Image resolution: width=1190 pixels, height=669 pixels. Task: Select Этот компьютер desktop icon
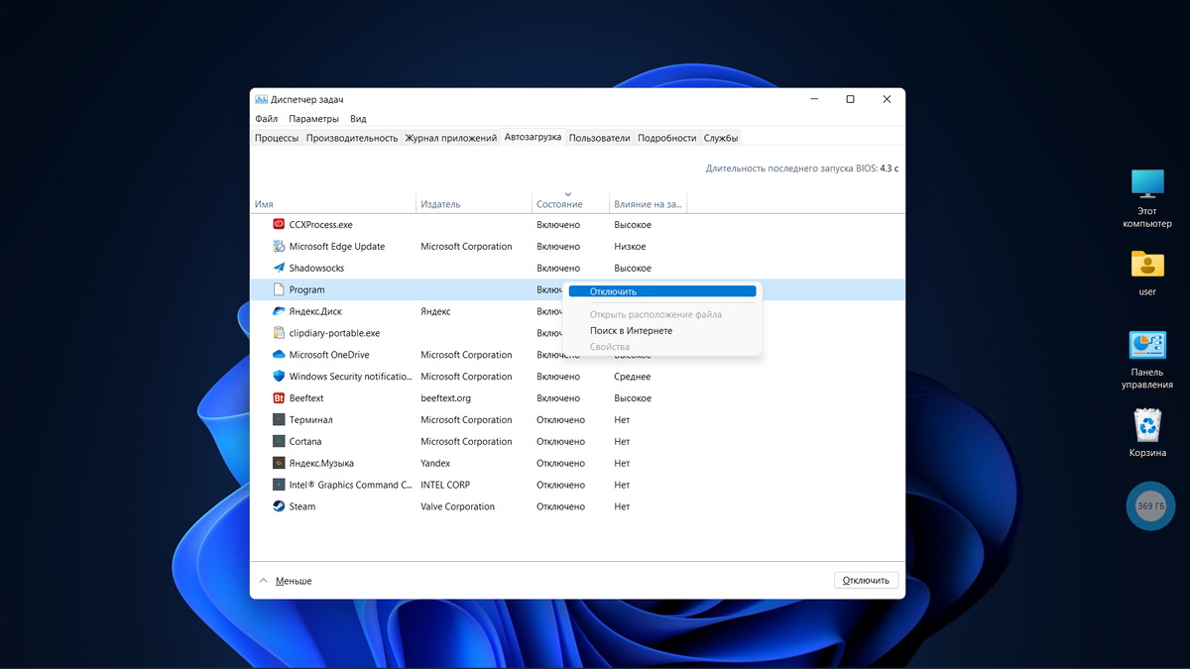click(x=1147, y=183)
